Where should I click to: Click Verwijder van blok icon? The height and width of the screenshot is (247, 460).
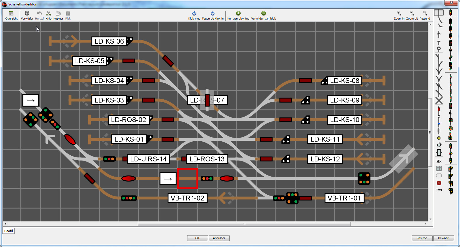(263, 15)
